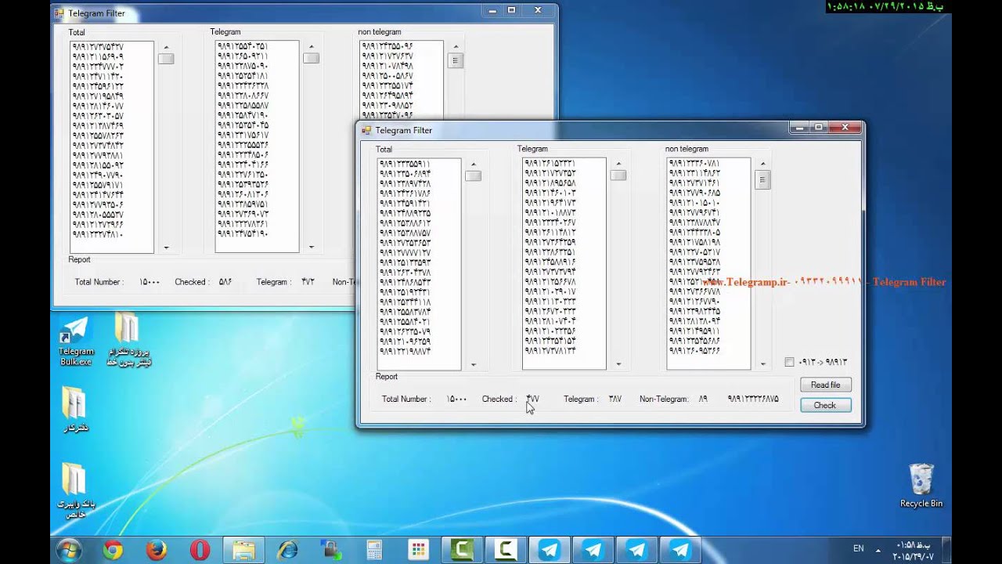Click the front window non telegram listbox
Screen dimensions: 1002x564
tap(708, 264)
